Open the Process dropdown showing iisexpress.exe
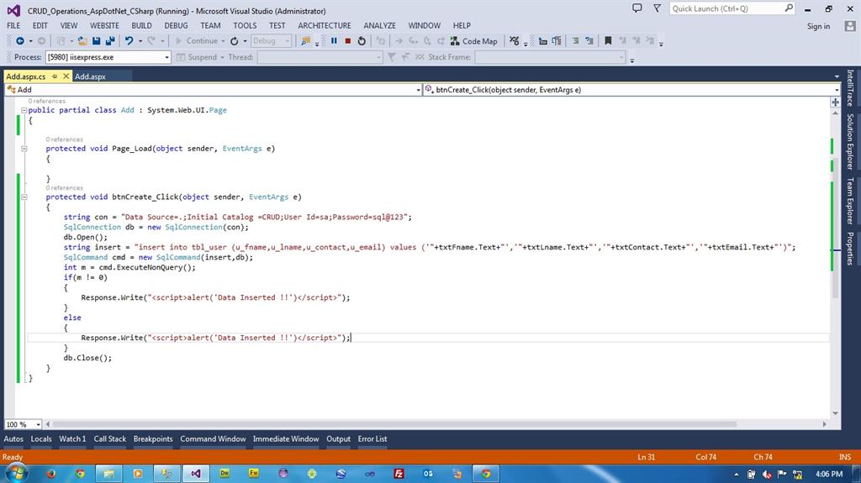 pos(166,57)
